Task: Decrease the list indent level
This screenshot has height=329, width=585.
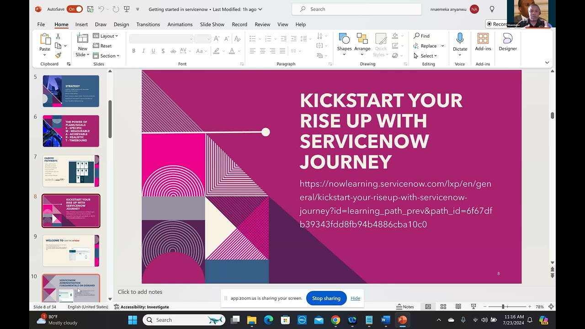Action: (x=284, y=39)
